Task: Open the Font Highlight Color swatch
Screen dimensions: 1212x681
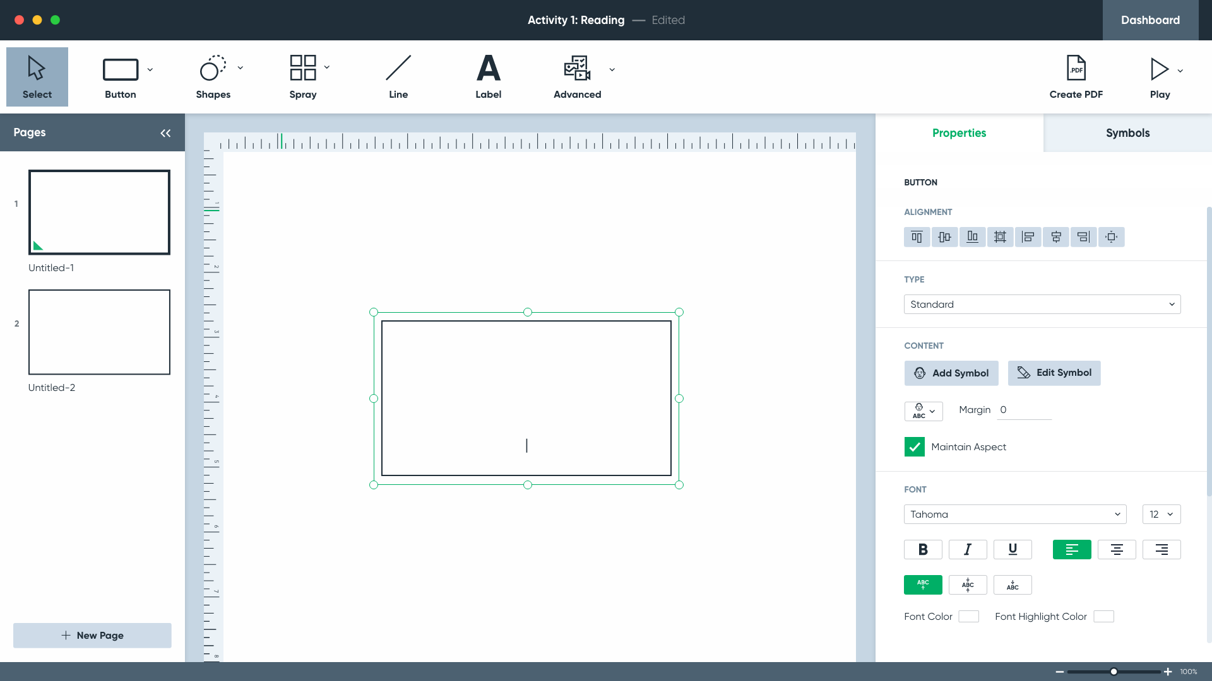Action: (x=1103, y=617)
